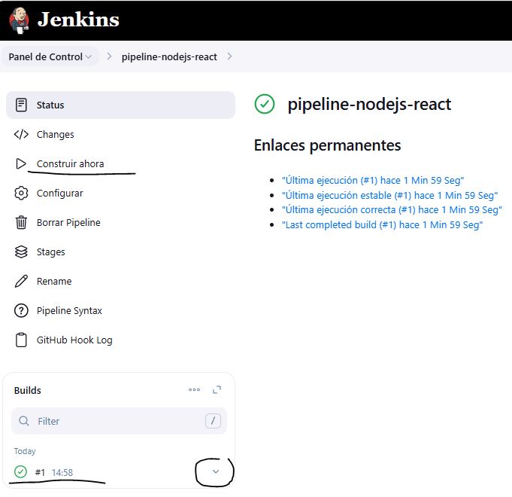512x497 pixels.
Task: Open the Última ejecución estable (#1) link
Action: [390, 195]
